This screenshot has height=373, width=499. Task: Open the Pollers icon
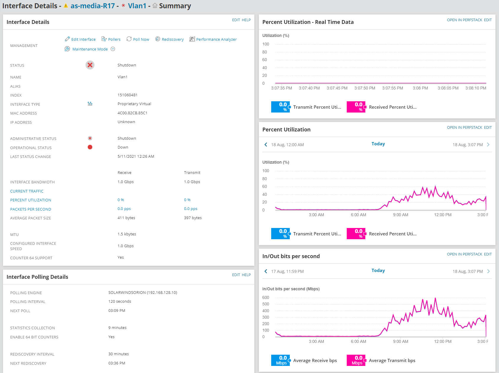tap(104, 39)
